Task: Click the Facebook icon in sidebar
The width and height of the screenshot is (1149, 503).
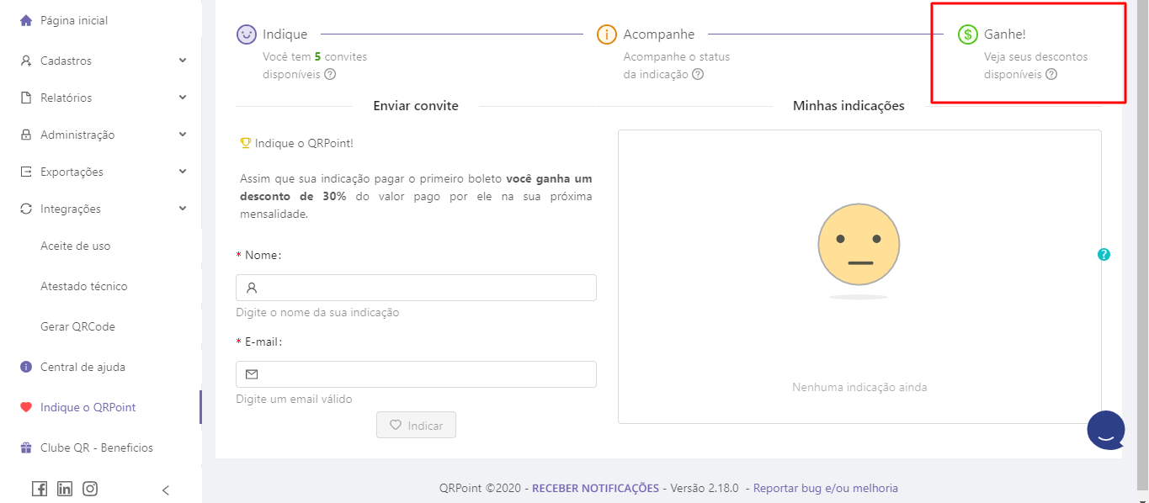Action: click(x=40, y=489)
